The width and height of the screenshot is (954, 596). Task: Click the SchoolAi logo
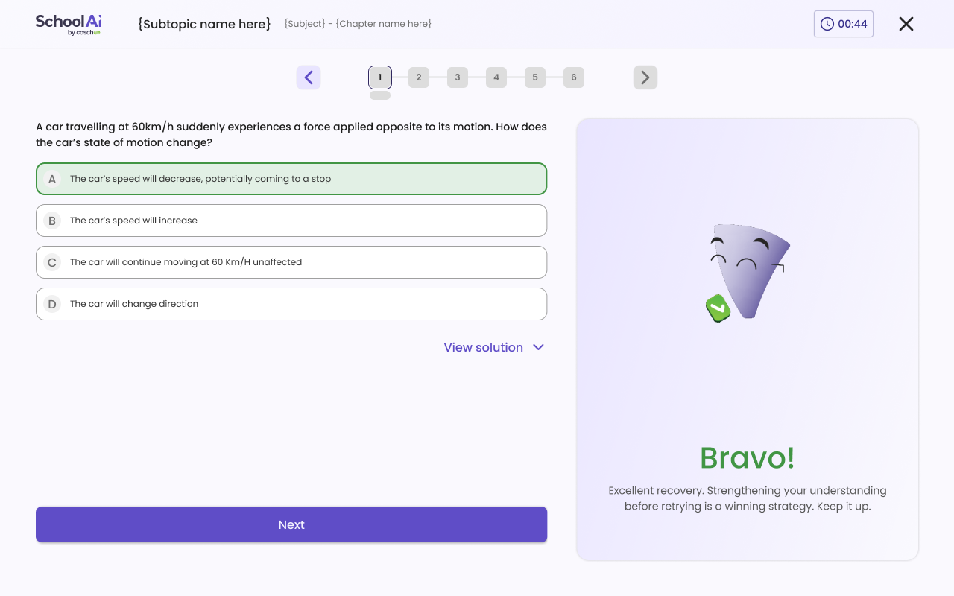[69, 24]
